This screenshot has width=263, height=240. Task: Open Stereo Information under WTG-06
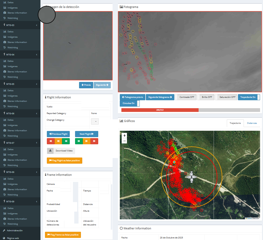pos(17,130)
